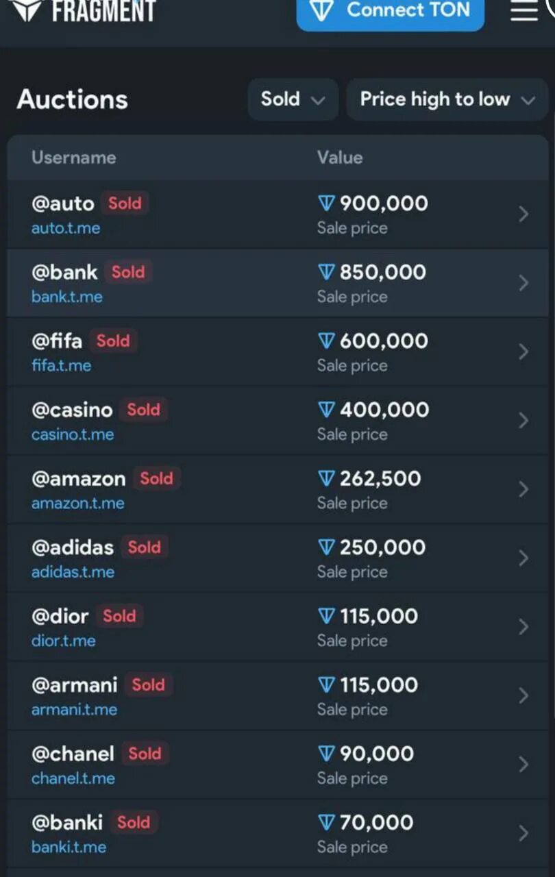555x877 pixels.
Task: Open the amazon.t.me link
Action: click(78, 504)
